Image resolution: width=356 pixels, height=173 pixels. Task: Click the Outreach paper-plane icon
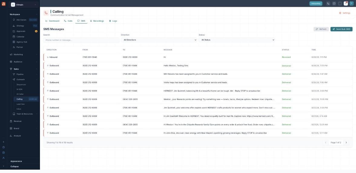click(x=14, y=80)
